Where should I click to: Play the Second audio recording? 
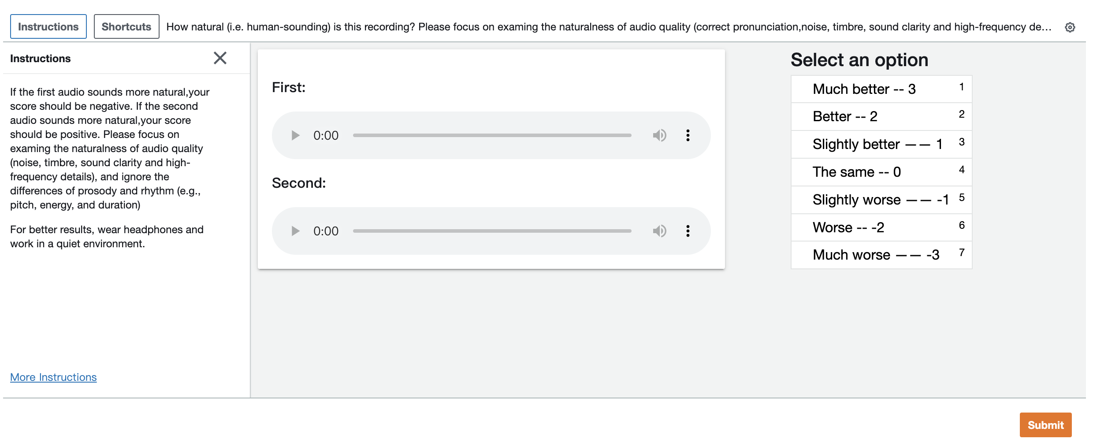(x=295, y=231)
